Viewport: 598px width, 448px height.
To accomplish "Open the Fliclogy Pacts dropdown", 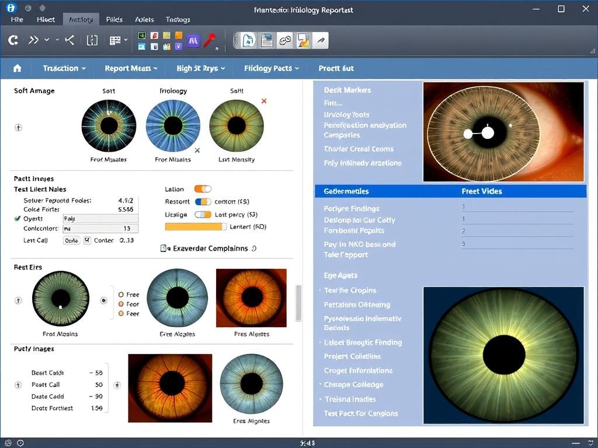I will (x=271, y=68).
